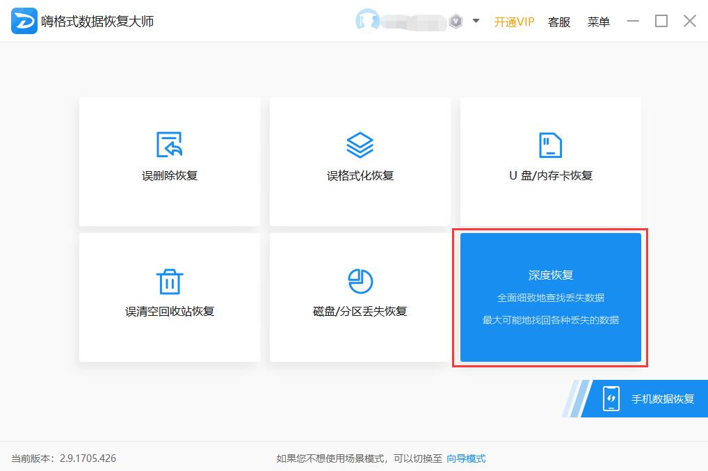
Task: Switch to 向导模式
Action: coord(466,458)
